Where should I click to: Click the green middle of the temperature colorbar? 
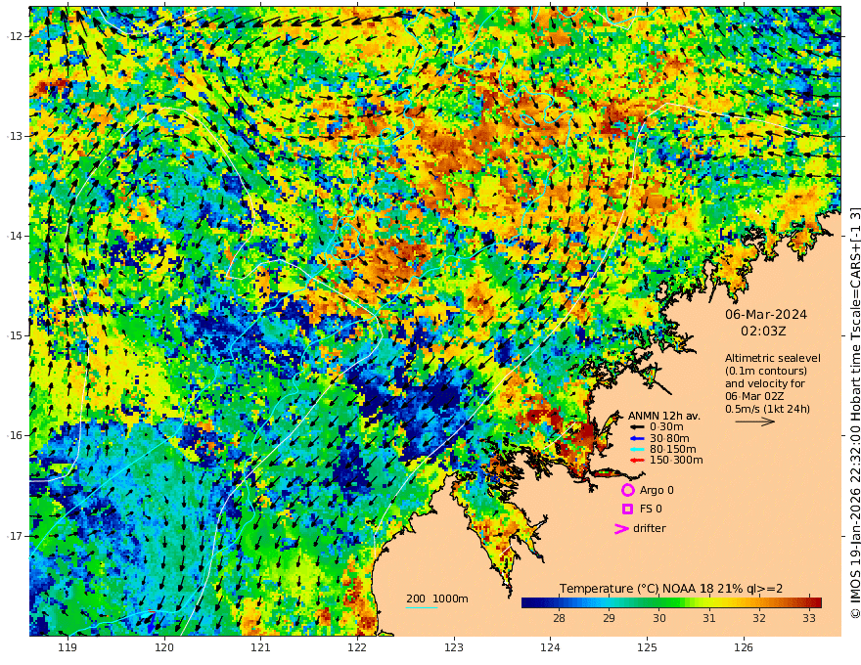(x=671, y=602)
